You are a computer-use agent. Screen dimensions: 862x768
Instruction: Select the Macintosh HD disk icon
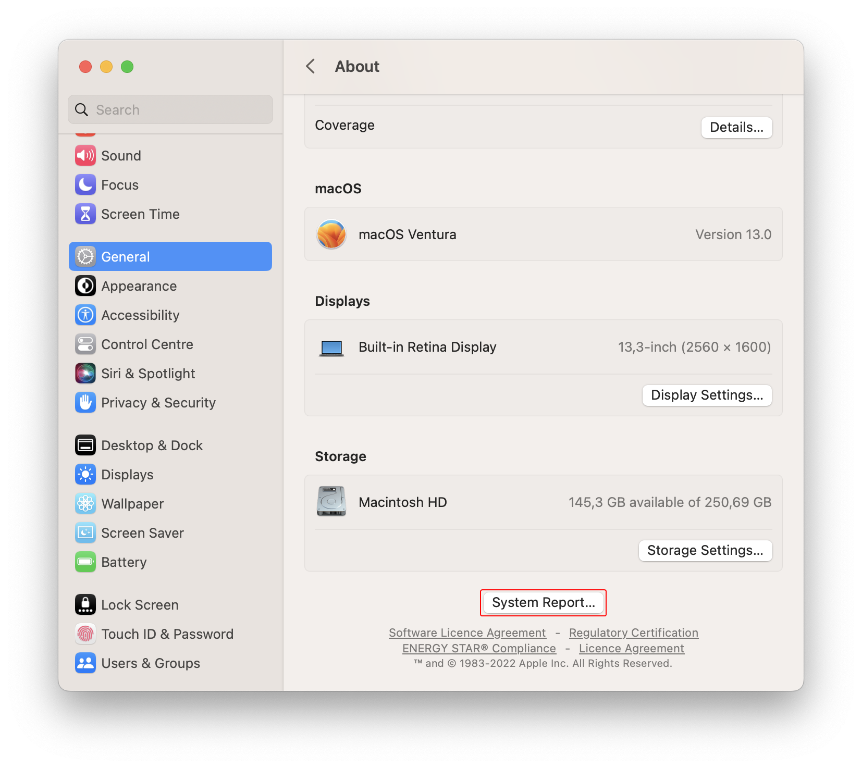pos(330,502)
